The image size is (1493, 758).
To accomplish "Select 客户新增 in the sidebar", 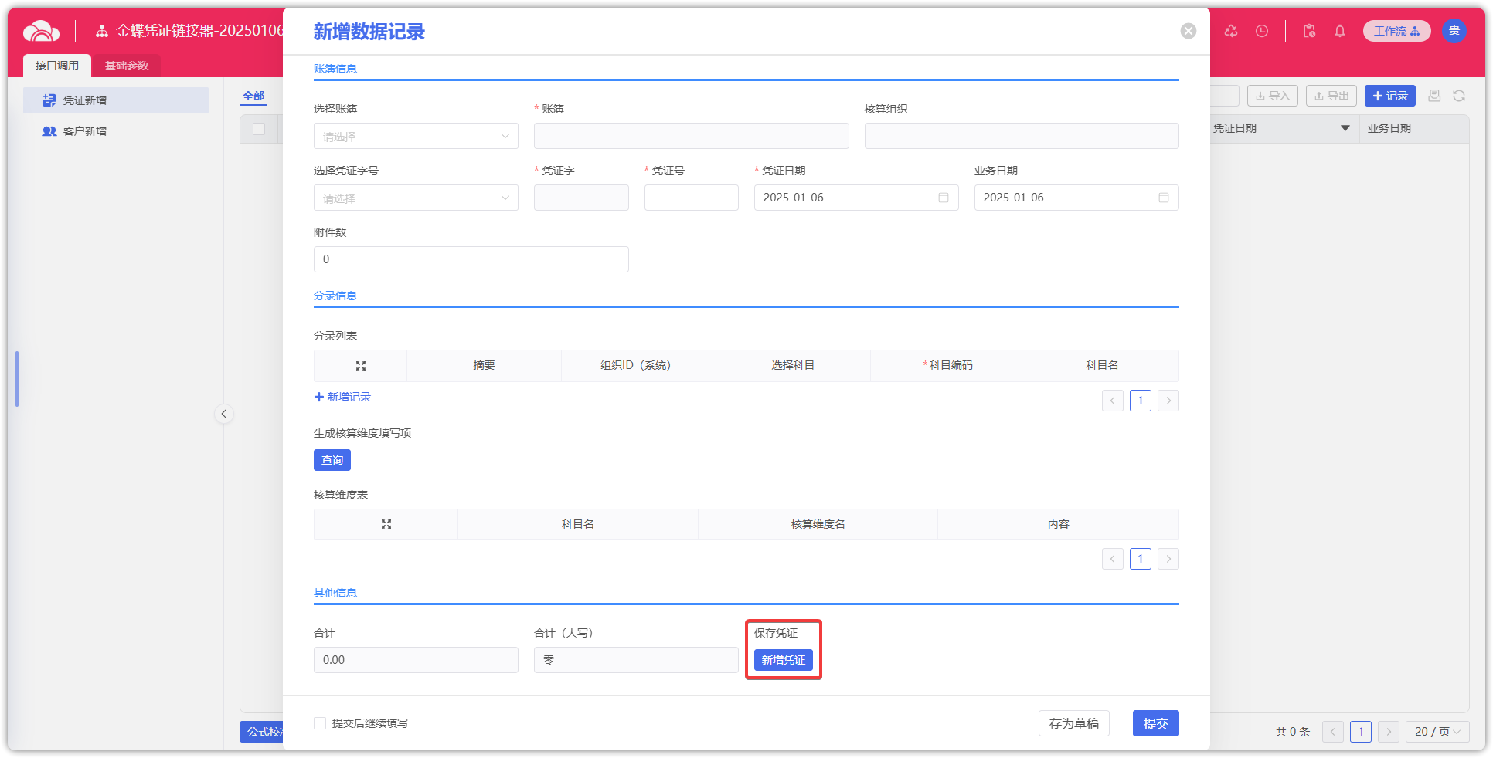I will (x=85, y=131).
